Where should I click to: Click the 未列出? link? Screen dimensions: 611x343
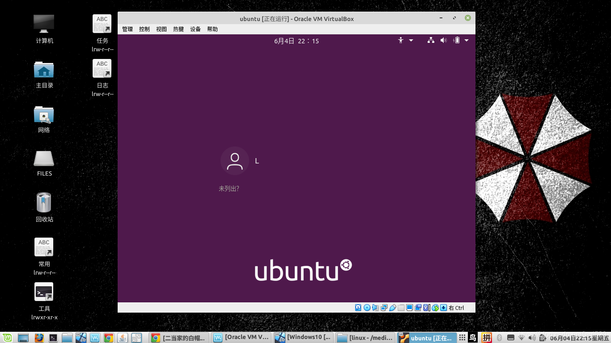pos(229,188)
